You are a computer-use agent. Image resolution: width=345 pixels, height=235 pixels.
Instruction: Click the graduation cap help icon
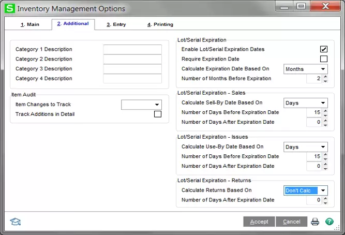click(15, 222)
